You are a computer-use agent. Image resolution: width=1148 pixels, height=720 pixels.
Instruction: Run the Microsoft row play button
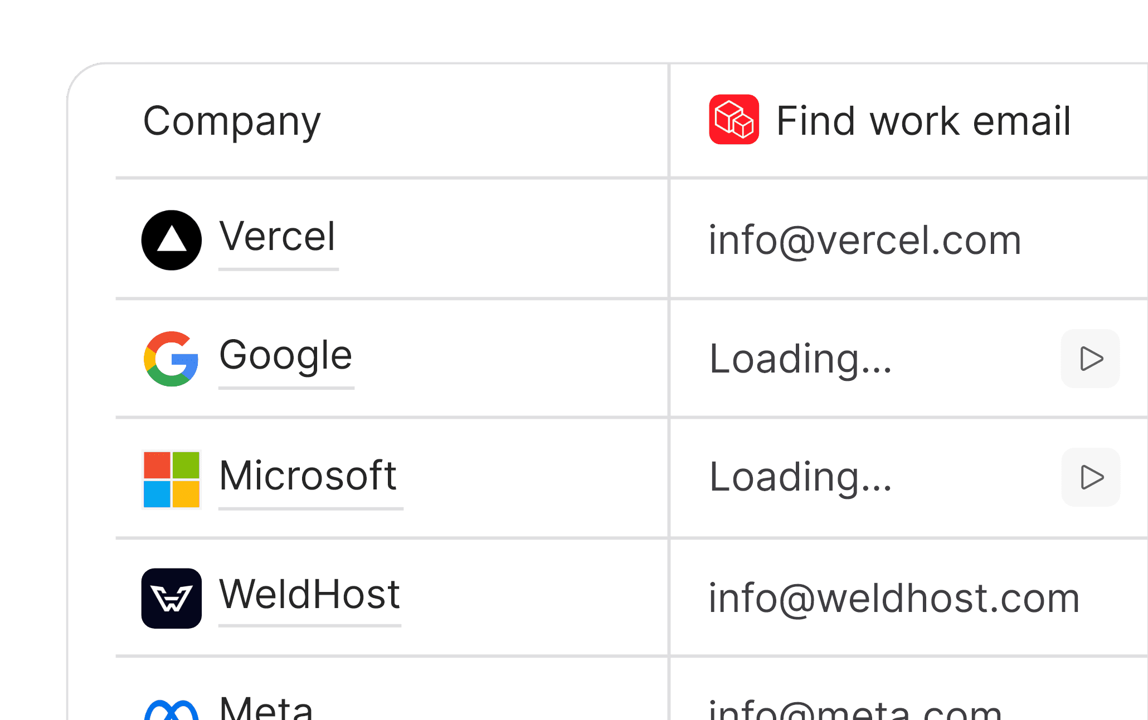(x=1091, y=477)
